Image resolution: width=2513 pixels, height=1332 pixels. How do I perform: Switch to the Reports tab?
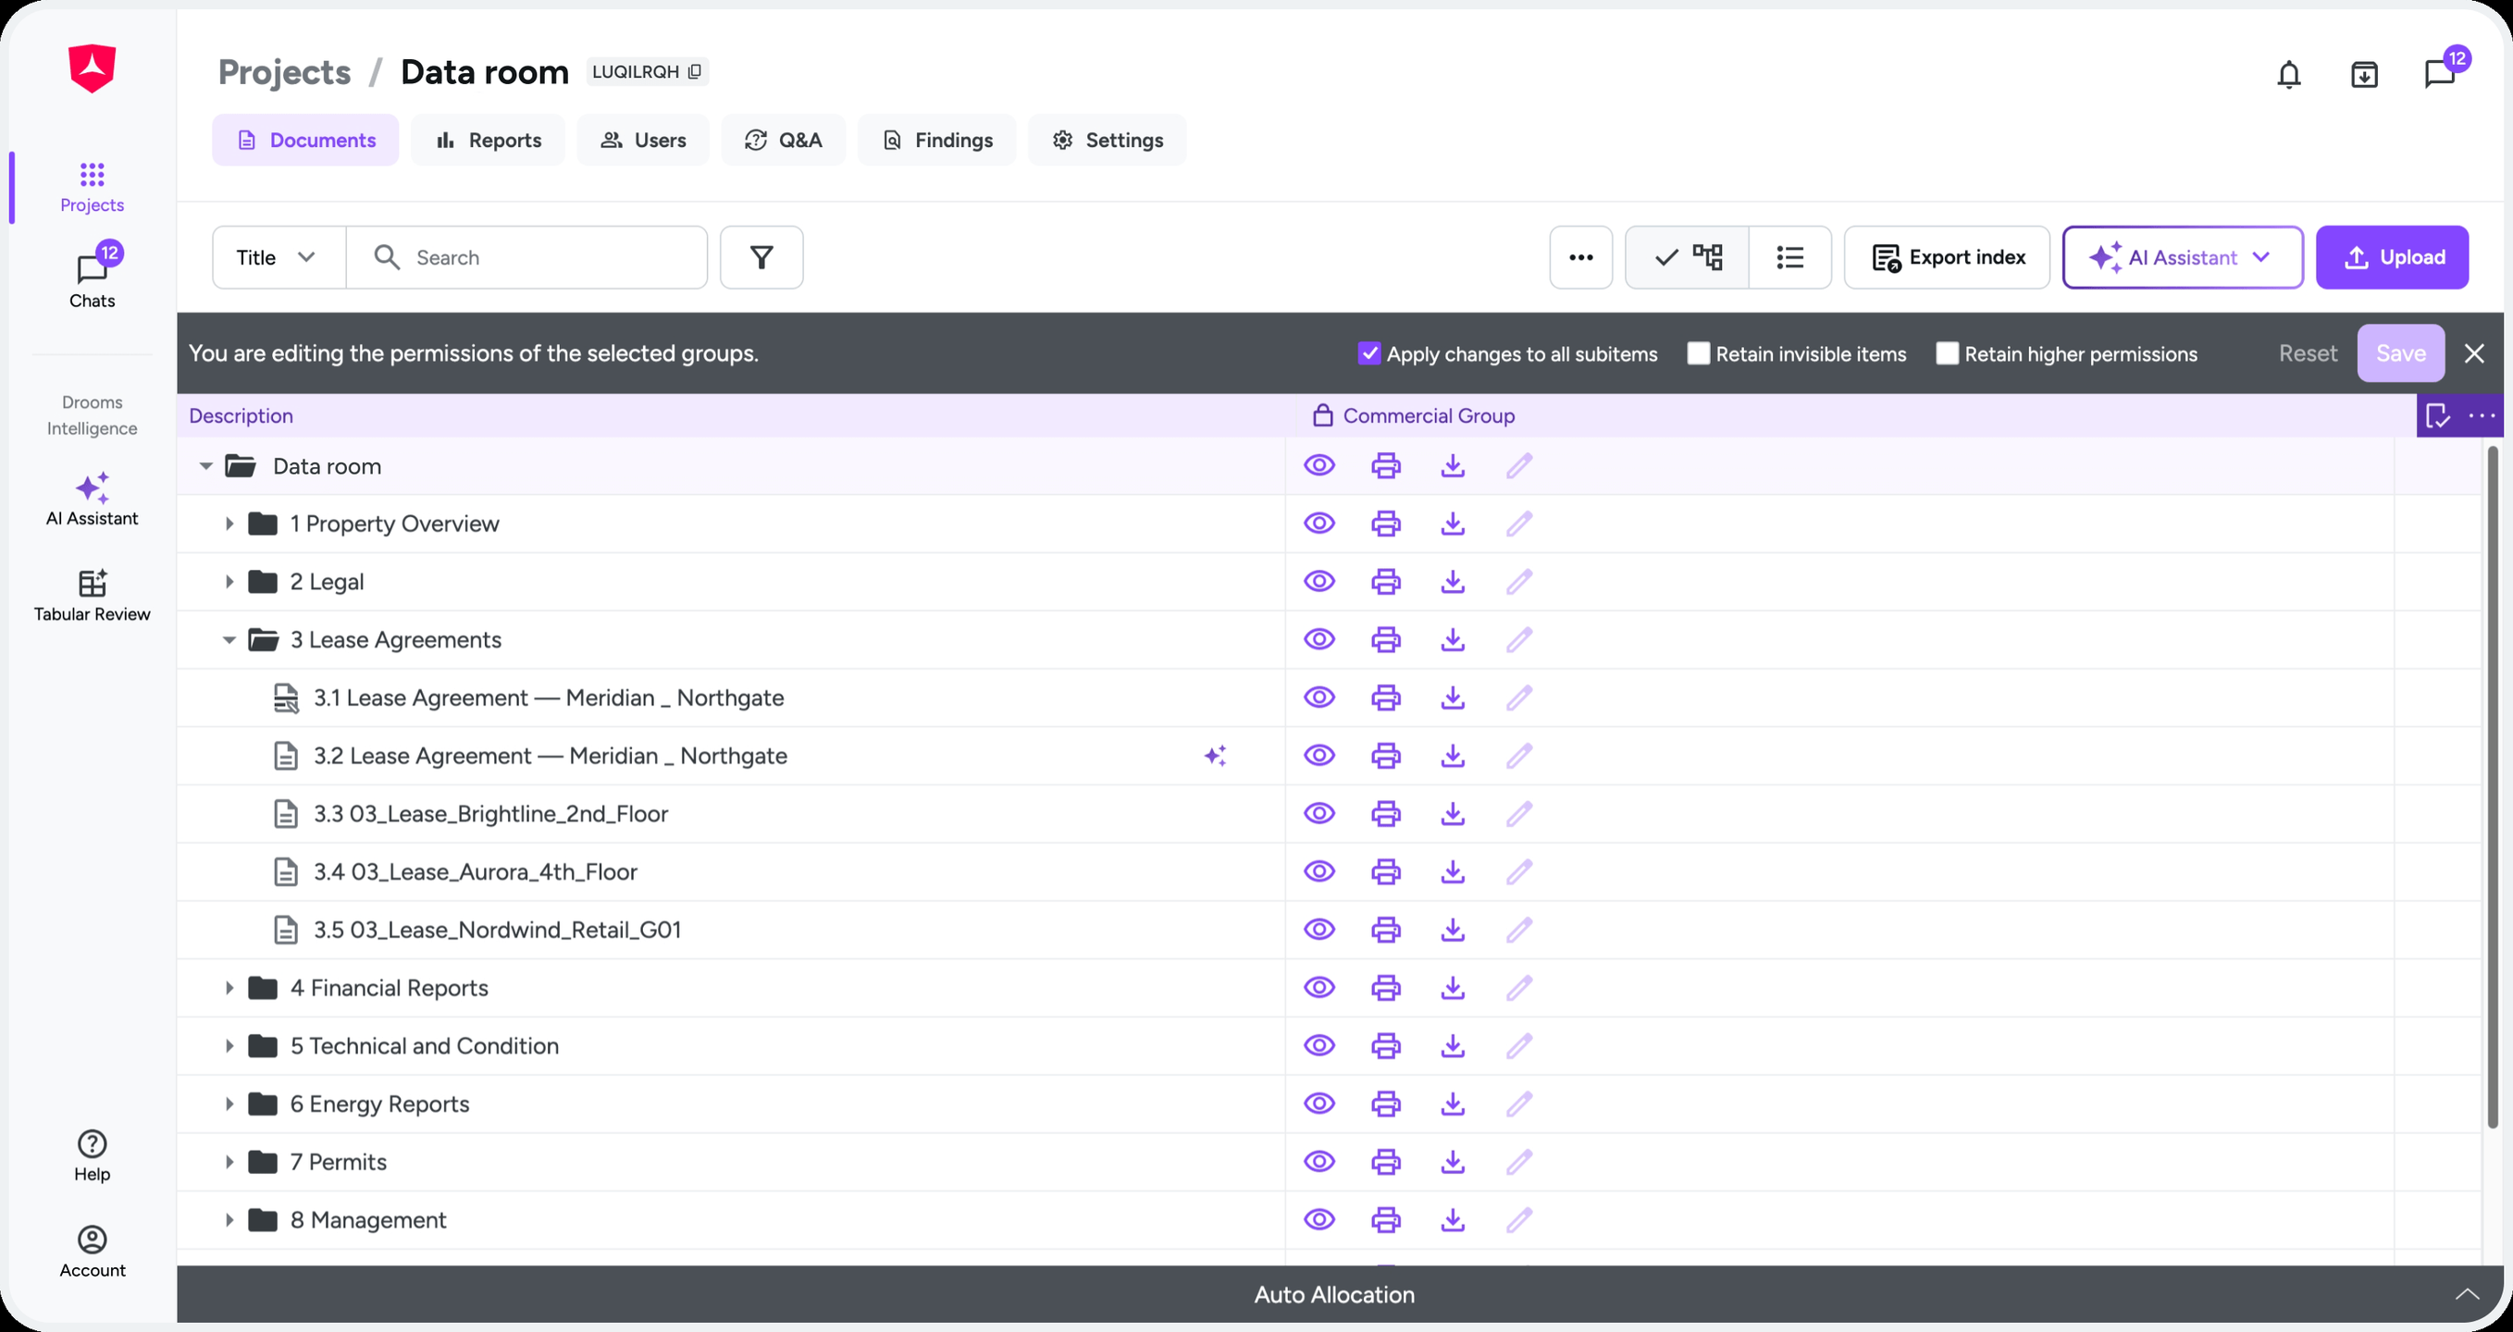click(488, 140)
